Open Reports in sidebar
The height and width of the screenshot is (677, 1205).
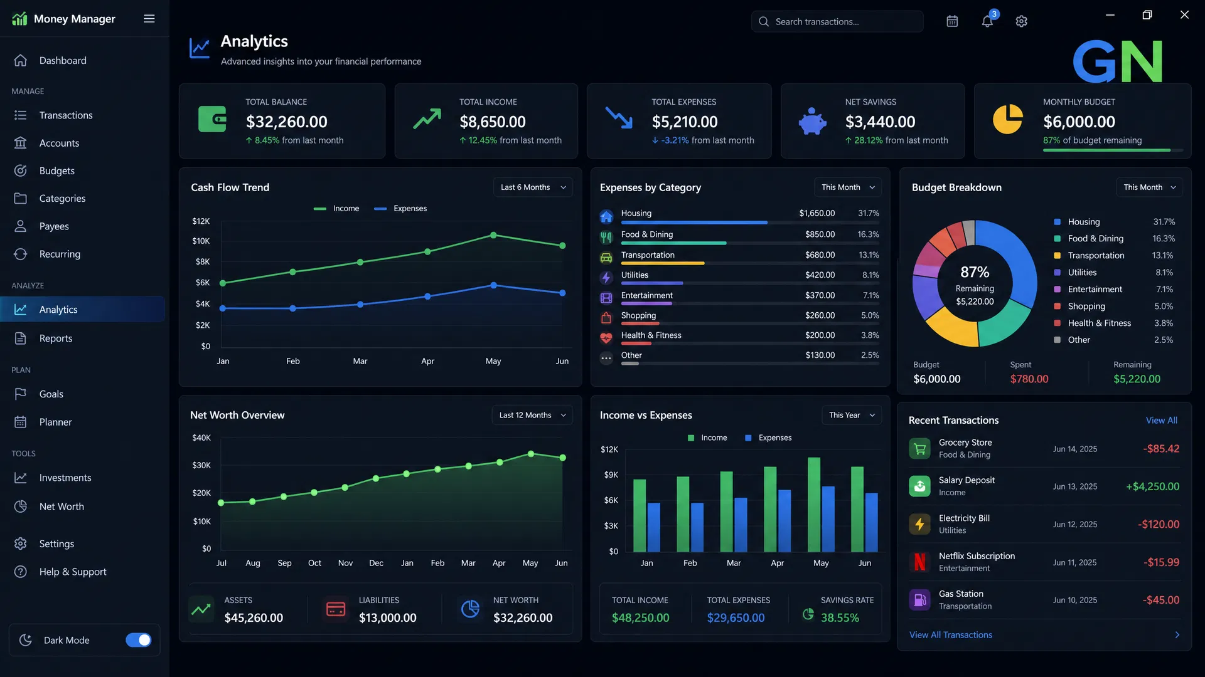[x=83, y=338]
